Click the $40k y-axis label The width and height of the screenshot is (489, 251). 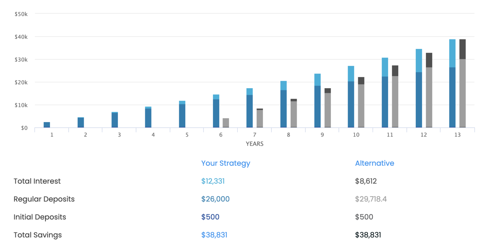click(21, 37)
